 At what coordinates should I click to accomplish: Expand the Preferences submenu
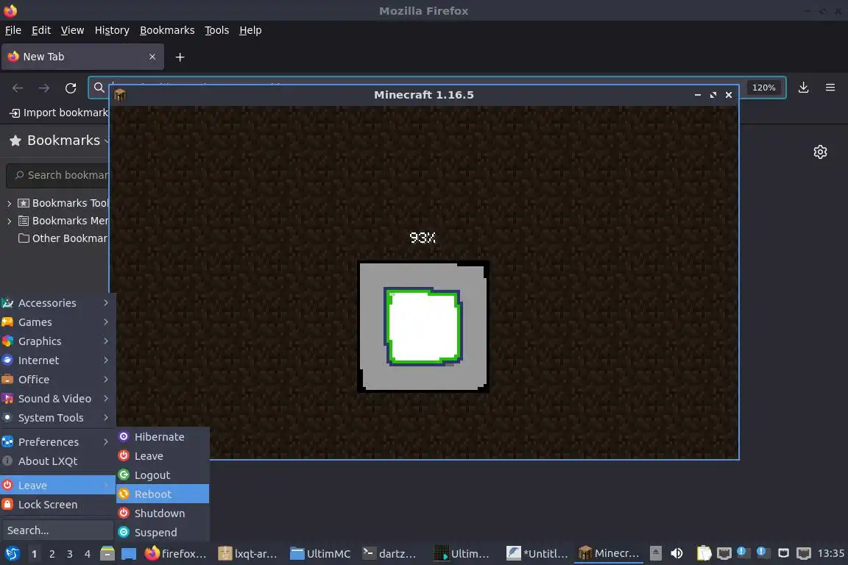coord(58,441)
